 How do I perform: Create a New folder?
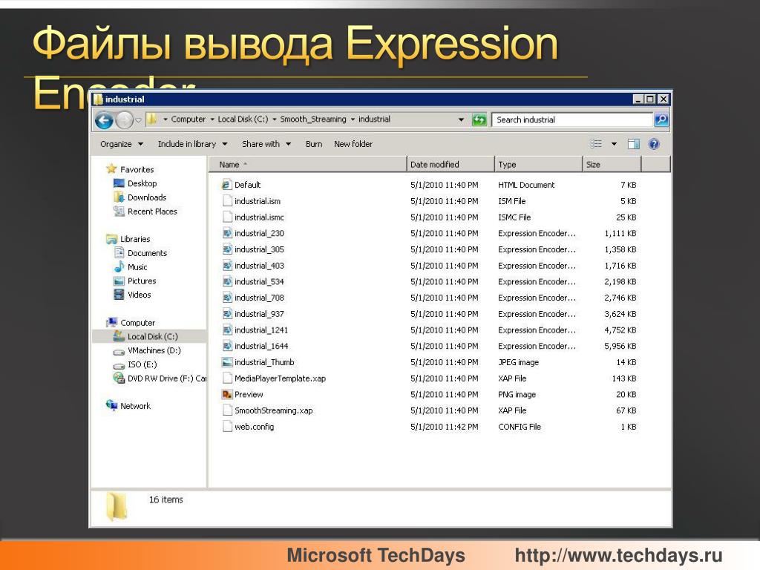click(353, 144)
